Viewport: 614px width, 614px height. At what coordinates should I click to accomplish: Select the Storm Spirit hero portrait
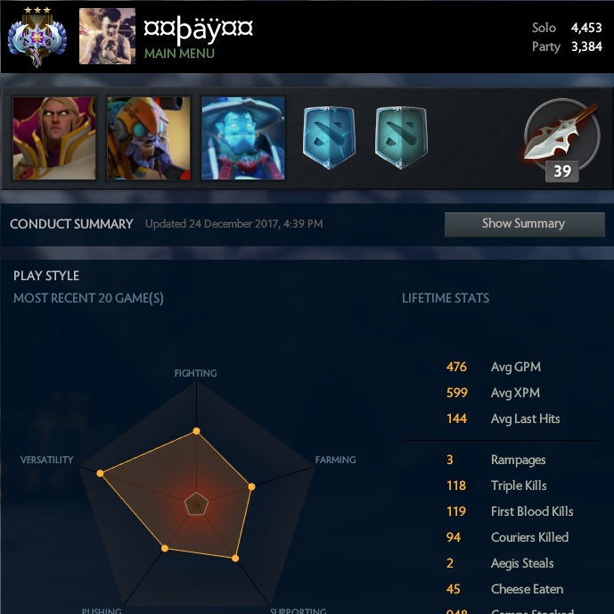pyautogui.click(x=243, y=138)
